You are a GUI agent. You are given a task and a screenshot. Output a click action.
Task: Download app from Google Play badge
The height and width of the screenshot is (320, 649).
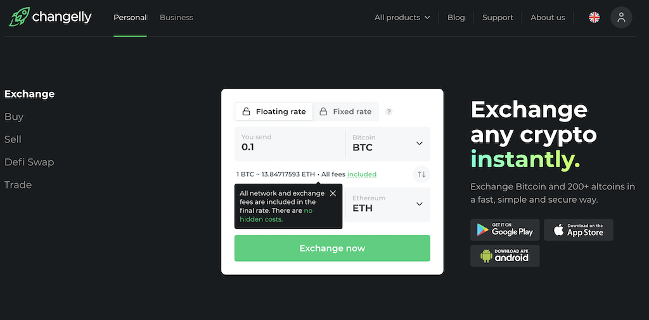point(504,230)
